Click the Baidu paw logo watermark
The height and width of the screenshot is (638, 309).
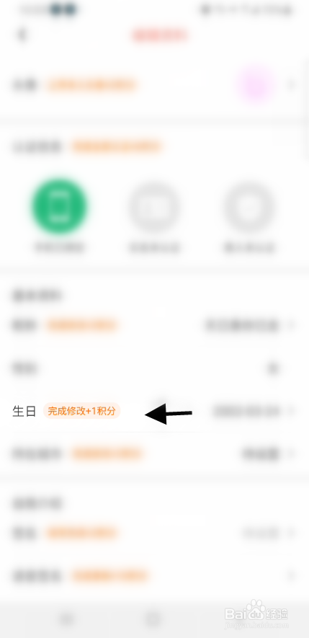pos(257,608)
